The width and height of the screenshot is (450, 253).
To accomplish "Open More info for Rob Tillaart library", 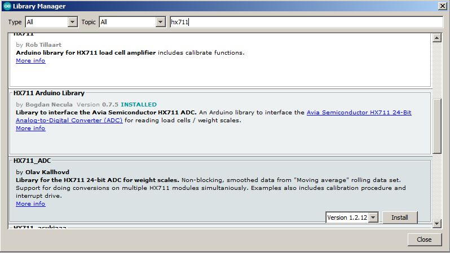I will tap(30, 60).
